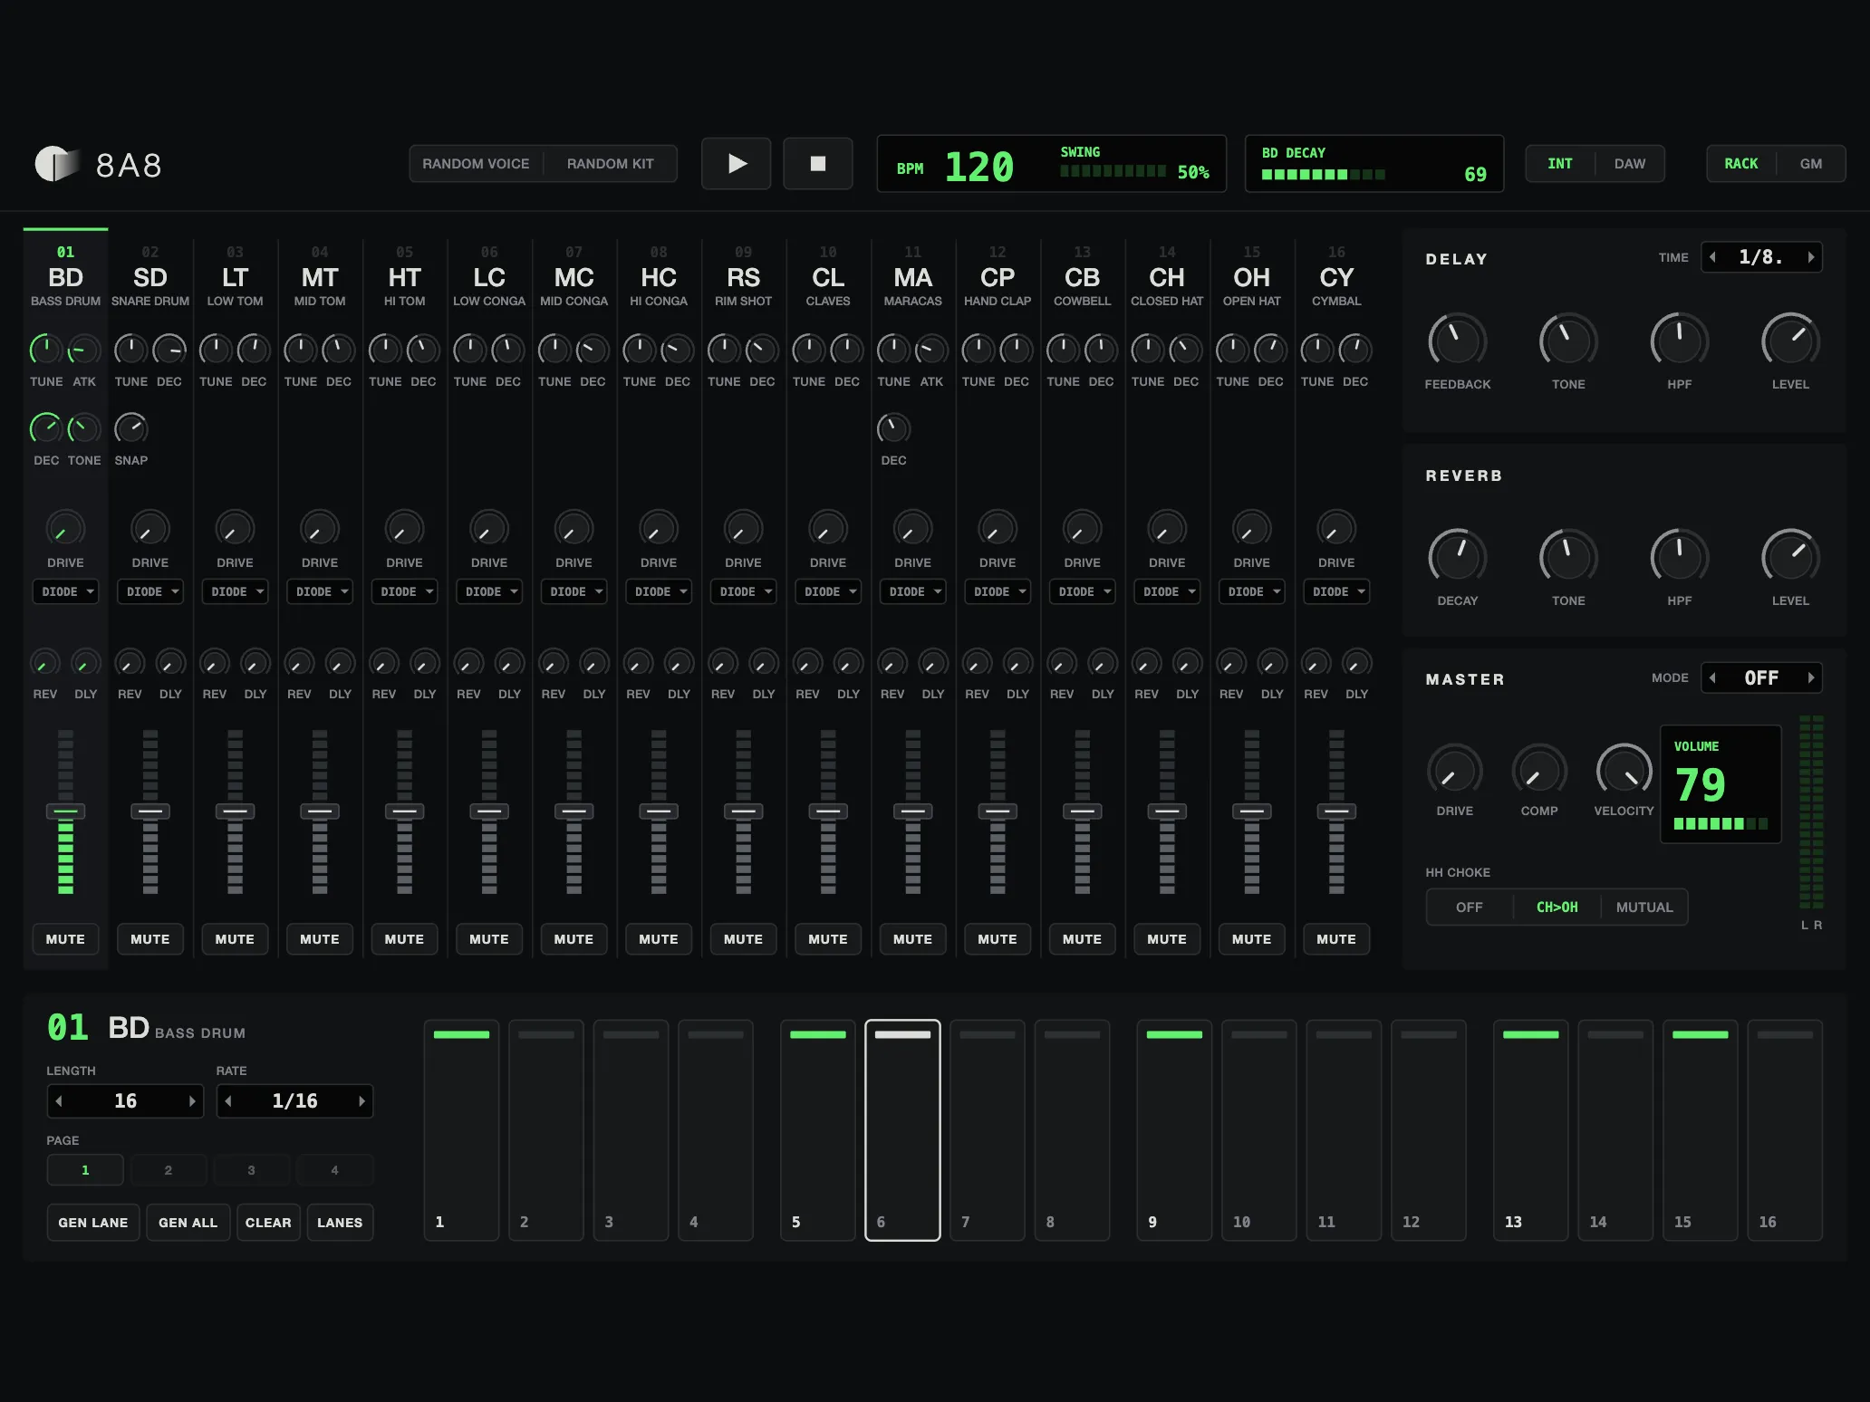Click the Reverb DECAY knob
The width and height of the screenshot is (1870, 1402).
(1457, 556)
